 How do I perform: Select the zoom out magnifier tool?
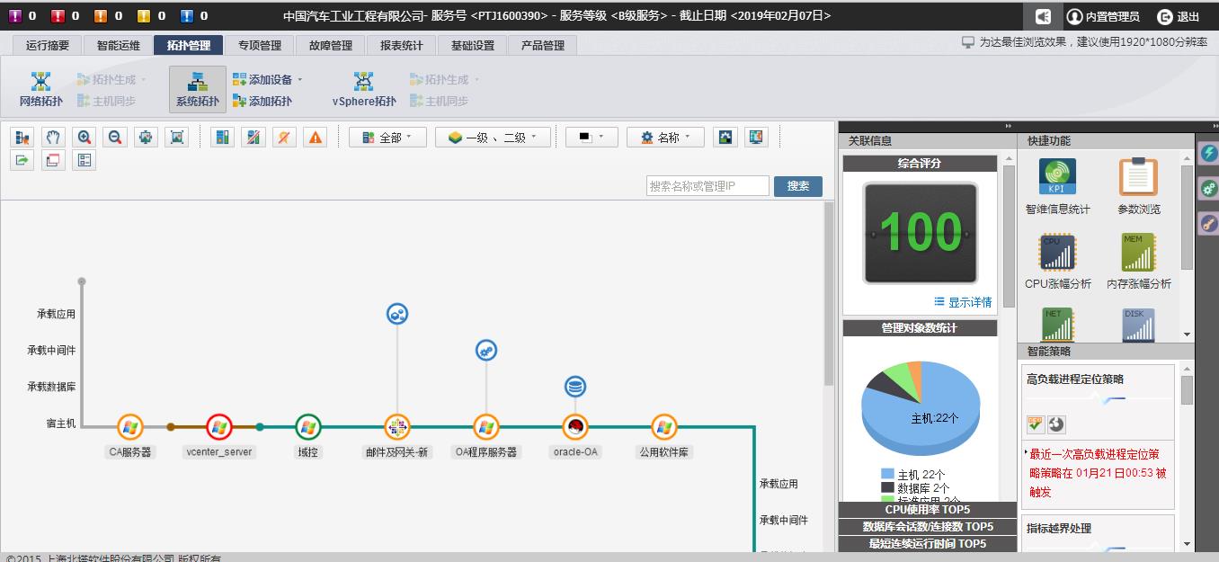click(115, 137)
